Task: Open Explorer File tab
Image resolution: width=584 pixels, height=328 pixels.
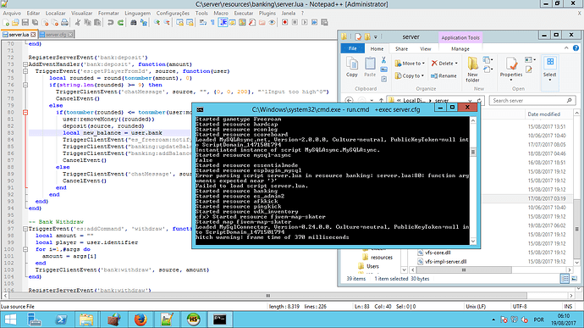Action: coord(353,48)
